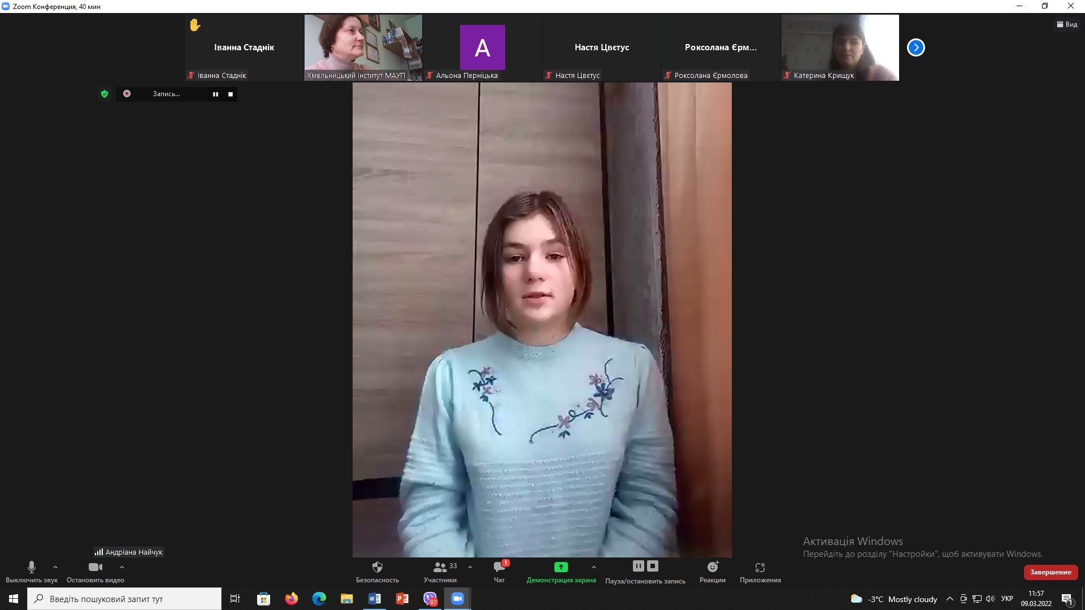Screen dimensions: 1085x610
Task: Show next participants with blue arrow
Action: coord(915,47)
